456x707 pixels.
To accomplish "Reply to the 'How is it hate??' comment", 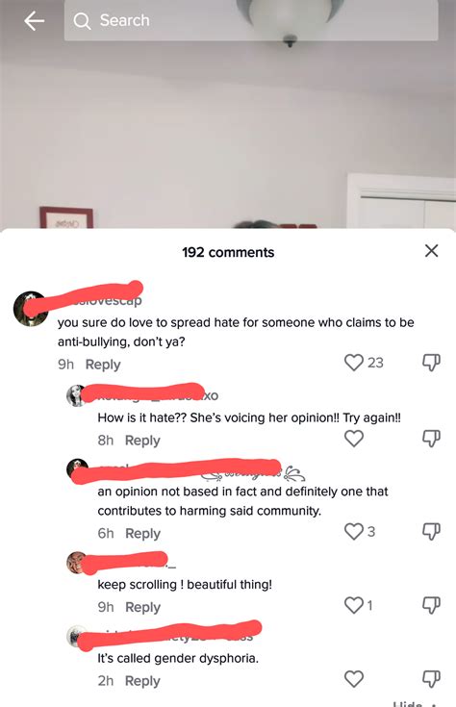I will (142, 441).
